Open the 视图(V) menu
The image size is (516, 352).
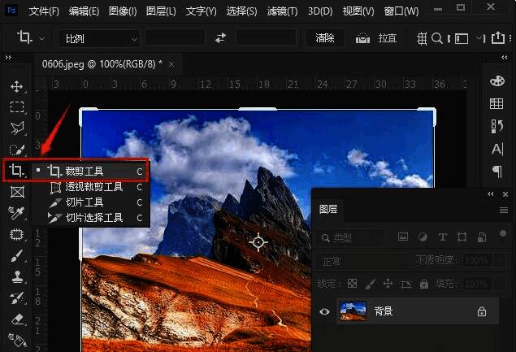click(x=358, y=11)
